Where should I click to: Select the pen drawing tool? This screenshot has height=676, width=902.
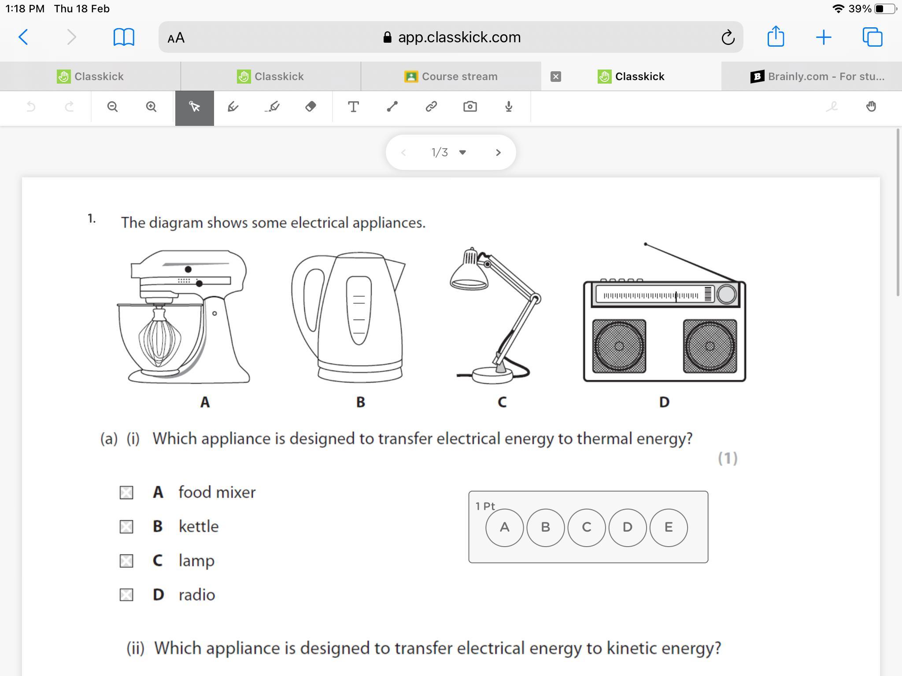(233, 107)
